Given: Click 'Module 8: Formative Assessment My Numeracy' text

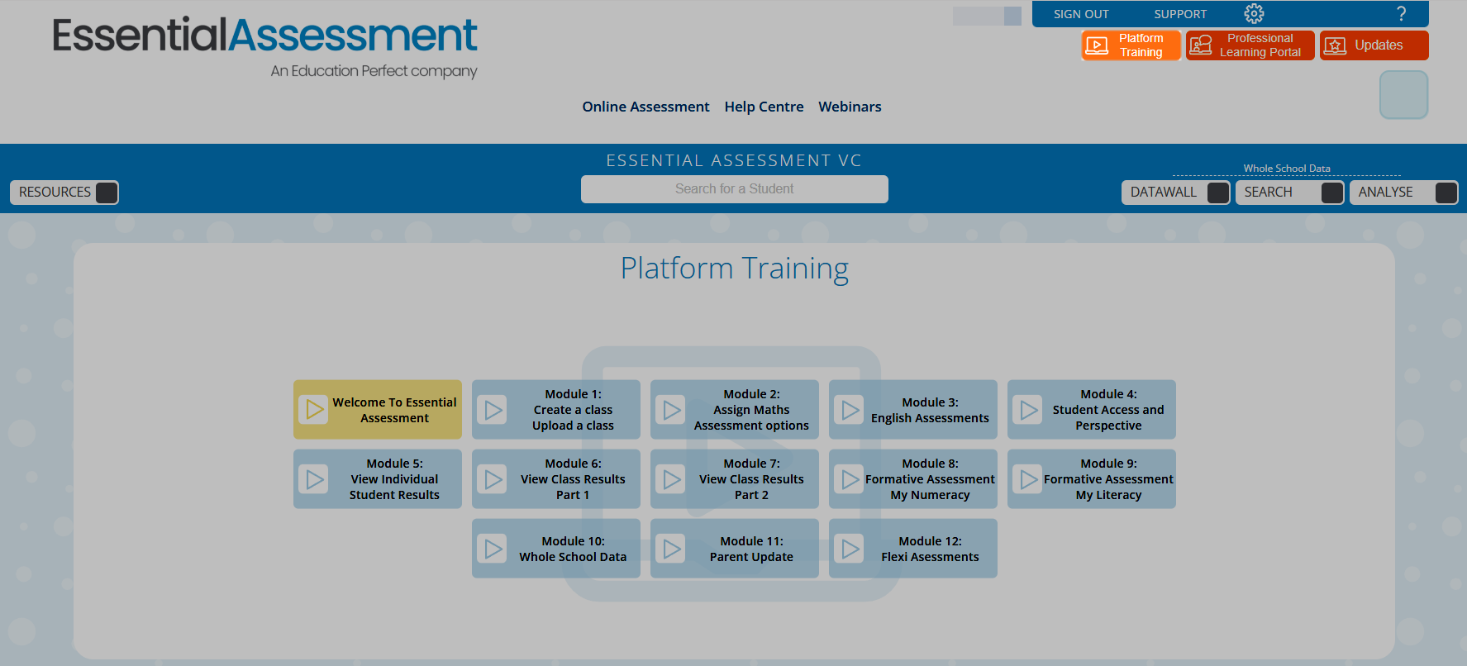Looking at the screenshot, I should 930,479.
